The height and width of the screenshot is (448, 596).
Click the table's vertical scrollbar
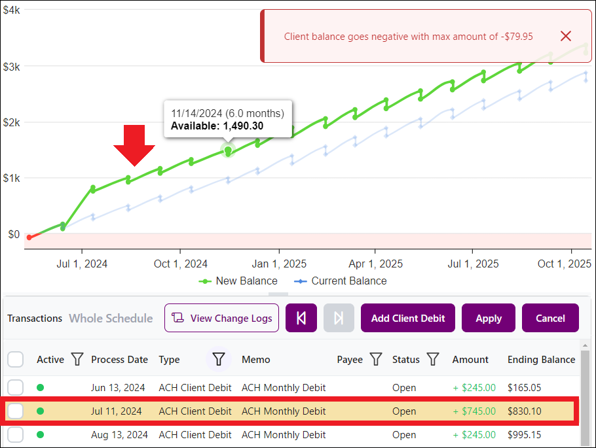586,392
